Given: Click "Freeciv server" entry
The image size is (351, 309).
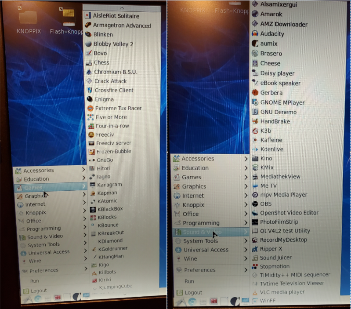Looking at the screenshot, I should (113, 143).
